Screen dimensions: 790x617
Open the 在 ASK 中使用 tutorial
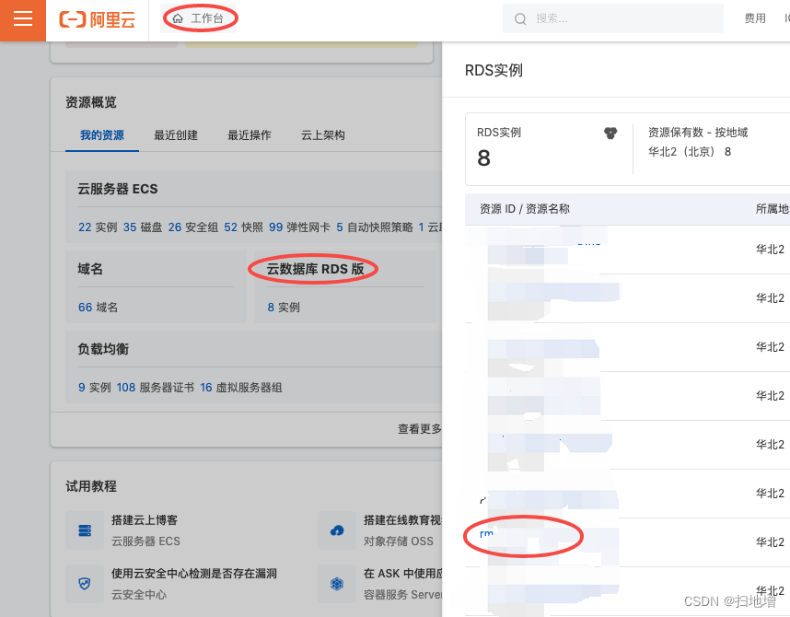click(x=402, y=574)
